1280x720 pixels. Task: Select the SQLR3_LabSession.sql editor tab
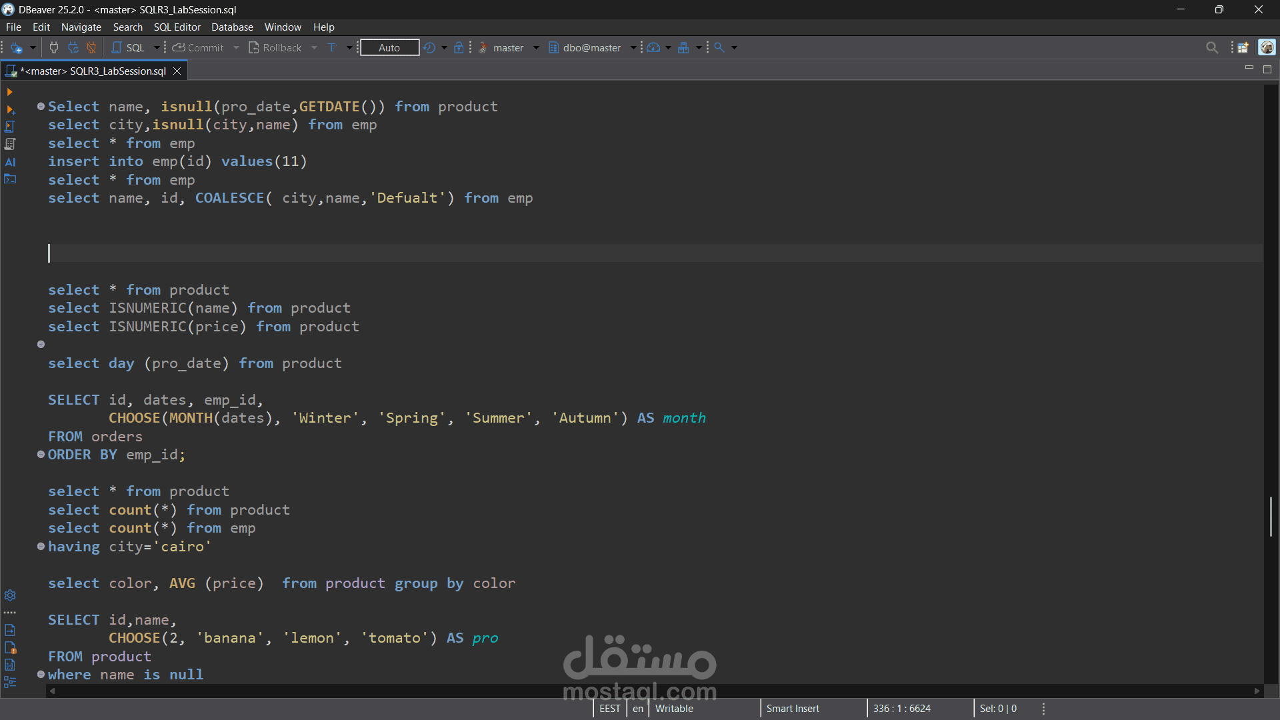tap(93, 71)
